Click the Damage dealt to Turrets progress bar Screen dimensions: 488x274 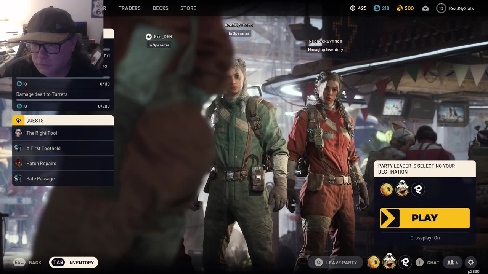[x=63, y=100]
